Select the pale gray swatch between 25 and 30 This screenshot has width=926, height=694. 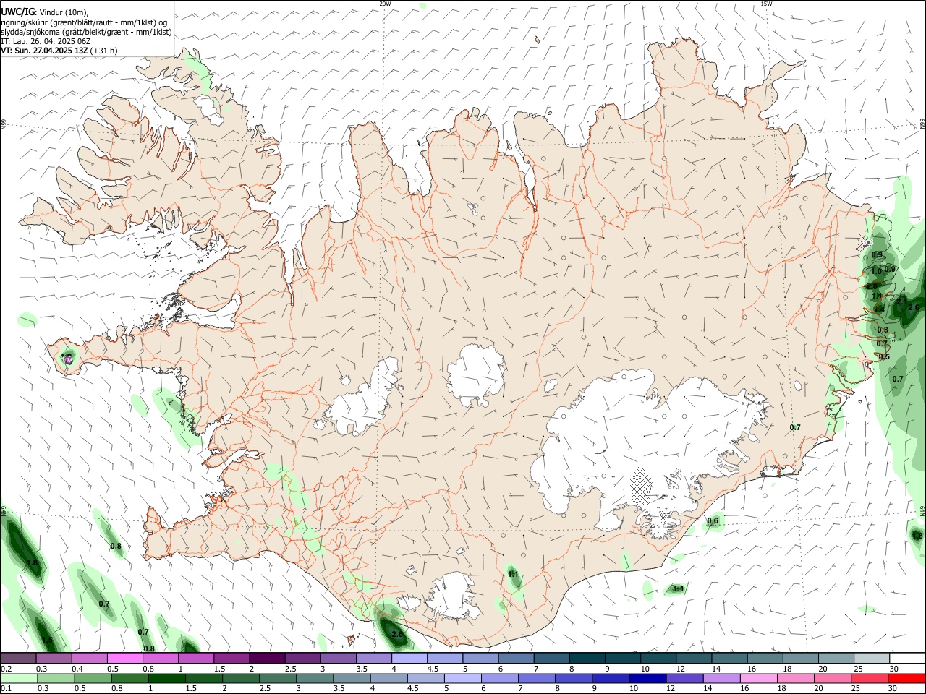[871, 658]
